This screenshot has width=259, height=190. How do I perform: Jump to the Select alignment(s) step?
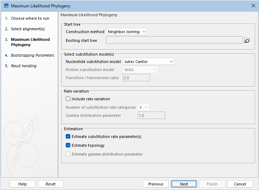tap(28, 29)
